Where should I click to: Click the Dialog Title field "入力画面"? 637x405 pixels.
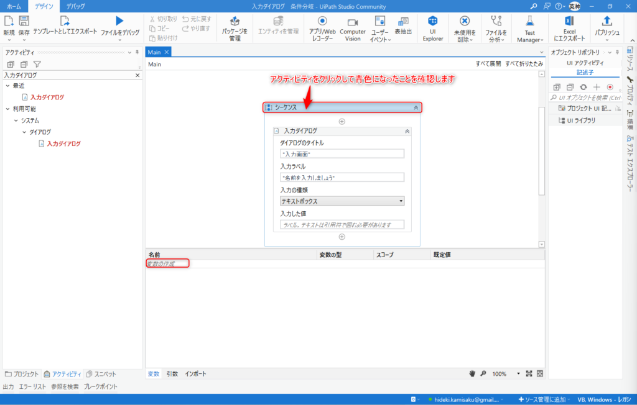pos(342,154)
